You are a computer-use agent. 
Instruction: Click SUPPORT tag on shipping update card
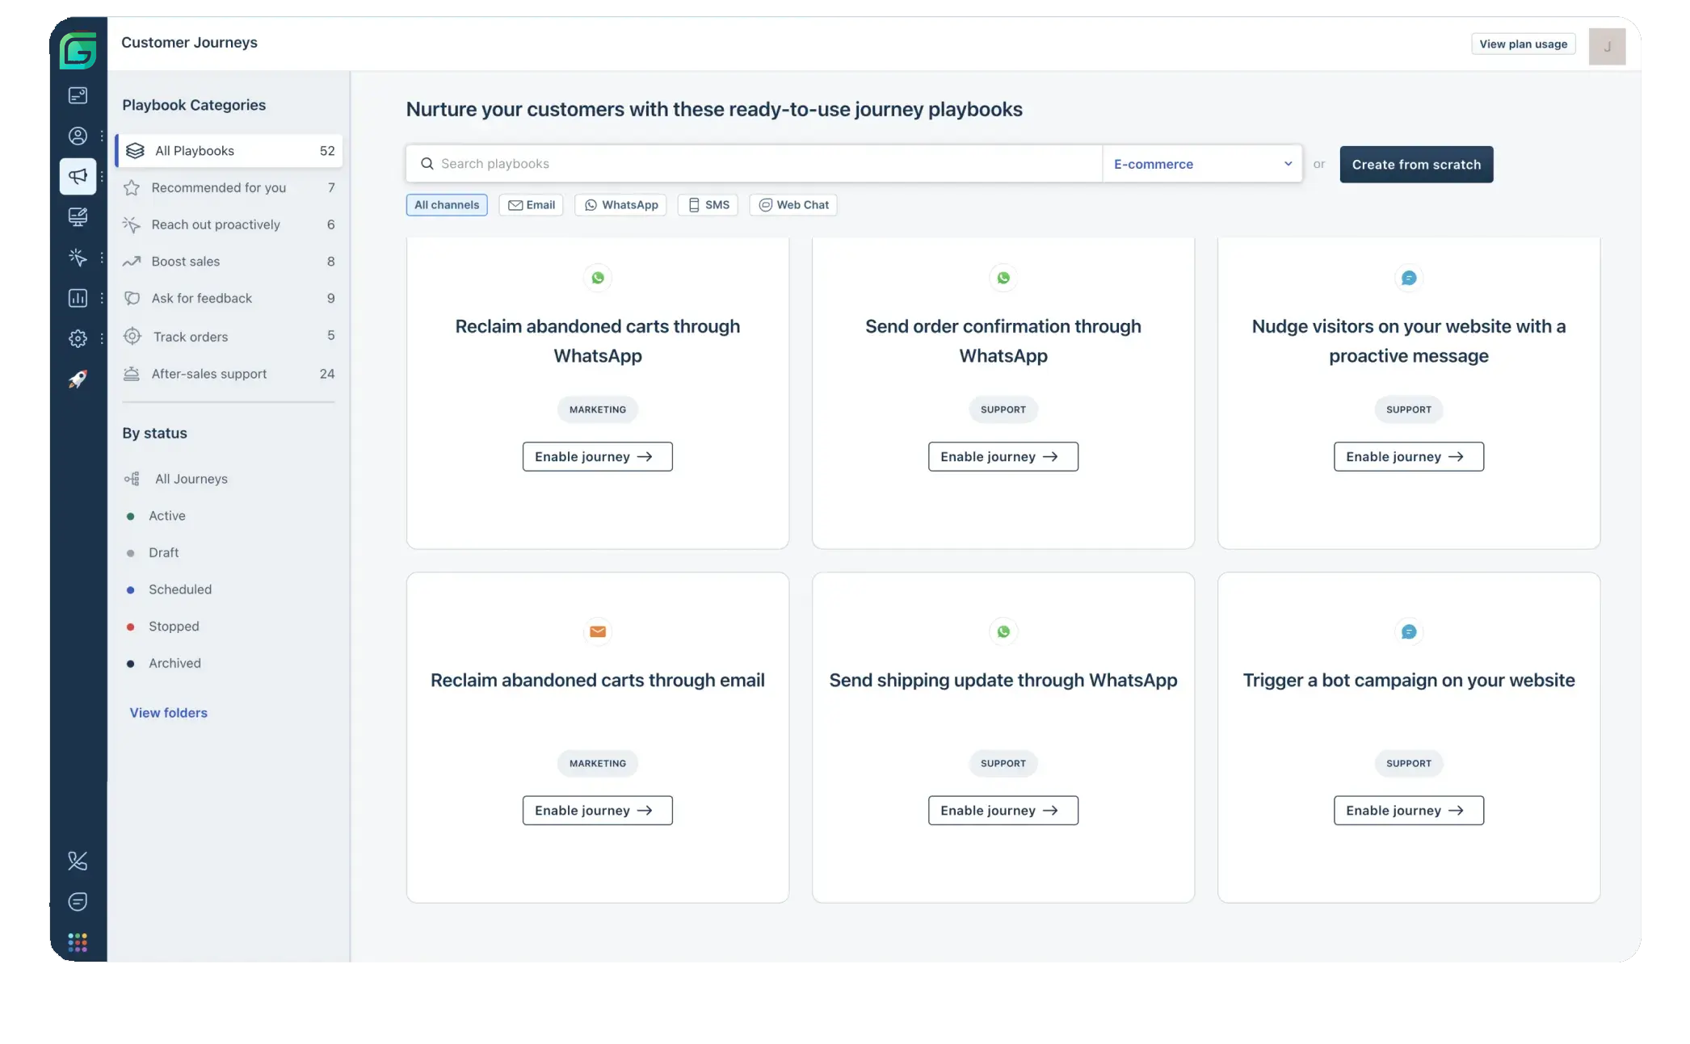tap(1003, 764)
